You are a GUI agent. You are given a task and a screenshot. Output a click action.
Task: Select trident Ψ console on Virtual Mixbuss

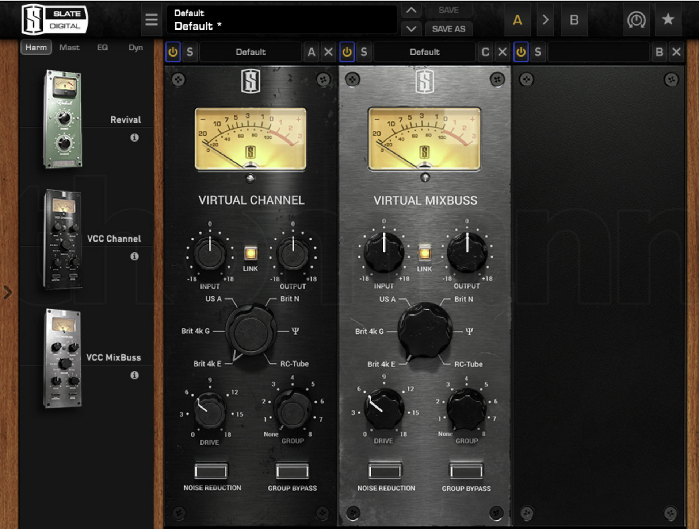(x=469, y=331)
